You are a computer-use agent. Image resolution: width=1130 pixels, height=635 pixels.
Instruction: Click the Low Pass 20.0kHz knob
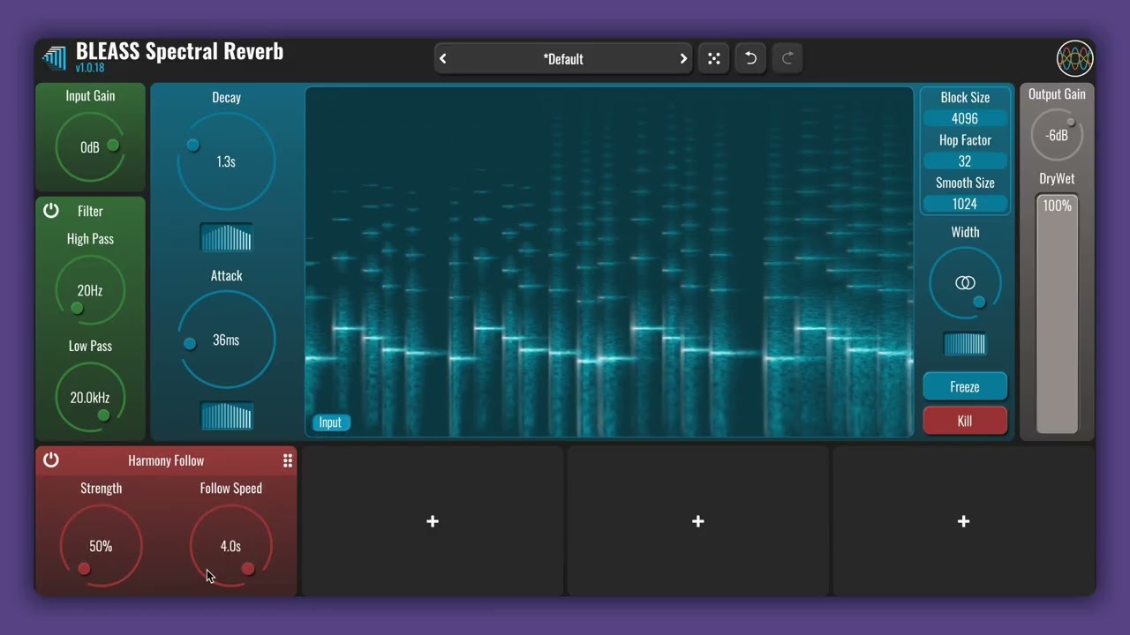pyautogui.click(x=90, y=398)
